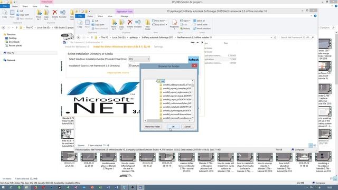Screen dimensions: 338x190
Task: Open the Open dropdown in front Explorer ribbon
Action: click(185, 21)
